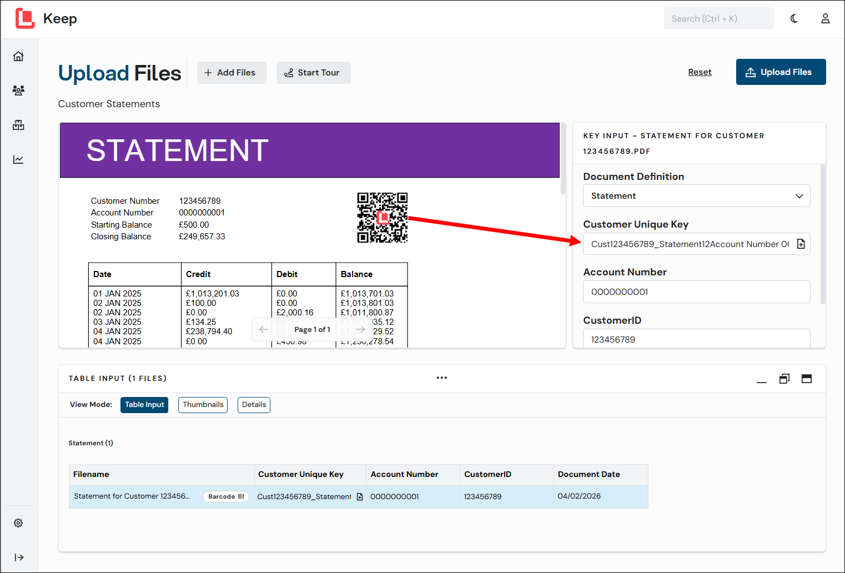Switch to Thumbnails view mode

pyautogui.click(x=203, y=405)
